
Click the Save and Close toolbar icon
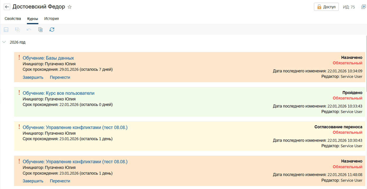point(17,30)
